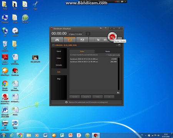Collapse panel with the small arrow near resolution bar
173x138 pixels.
click(x=117, y=45)
